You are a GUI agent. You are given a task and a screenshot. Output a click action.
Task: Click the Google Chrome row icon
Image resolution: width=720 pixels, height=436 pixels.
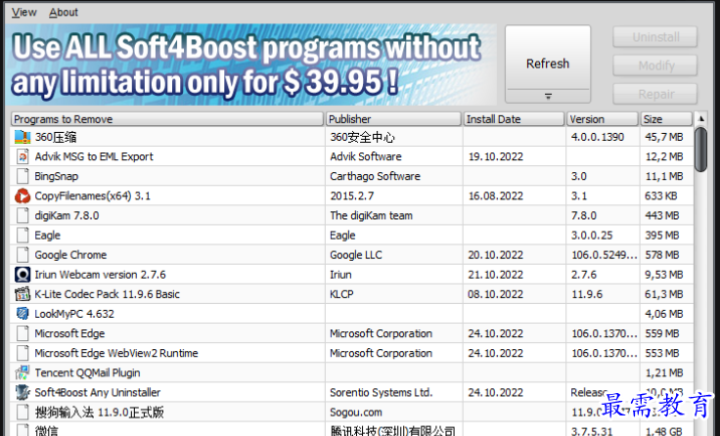[22, 255]
